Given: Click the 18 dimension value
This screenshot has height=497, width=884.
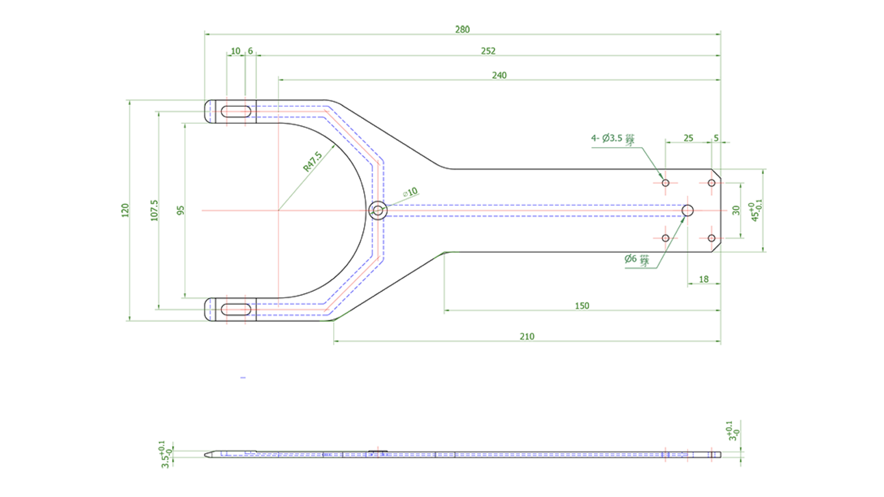Looking at the screenshot, I should 704,279.
